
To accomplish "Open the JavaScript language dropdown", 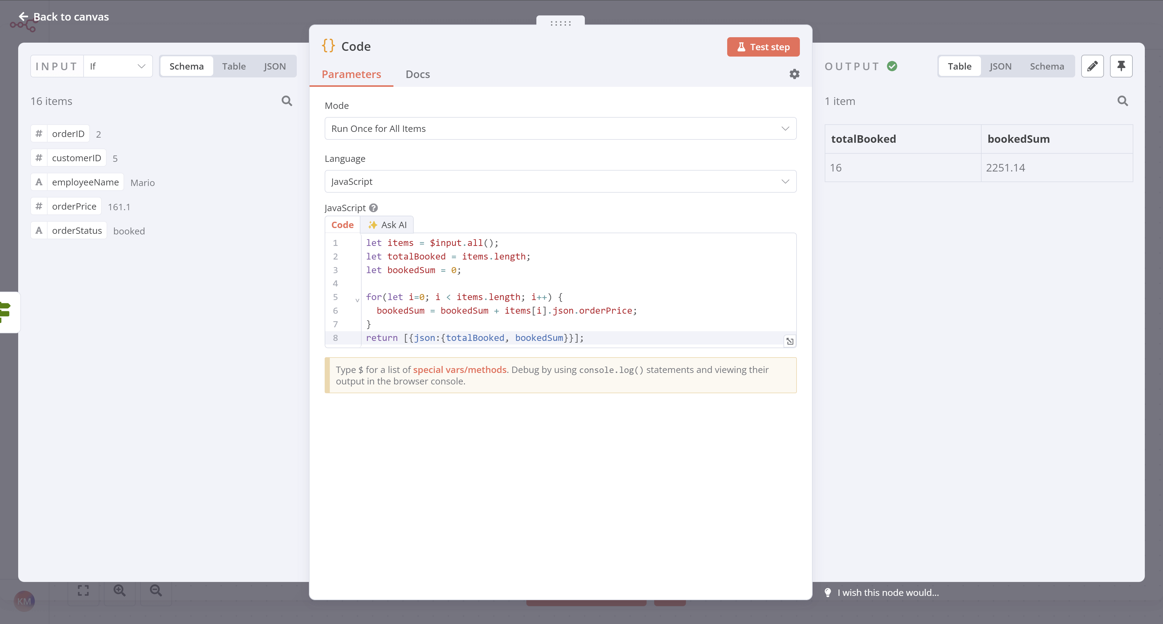I will tap(560, 181).
